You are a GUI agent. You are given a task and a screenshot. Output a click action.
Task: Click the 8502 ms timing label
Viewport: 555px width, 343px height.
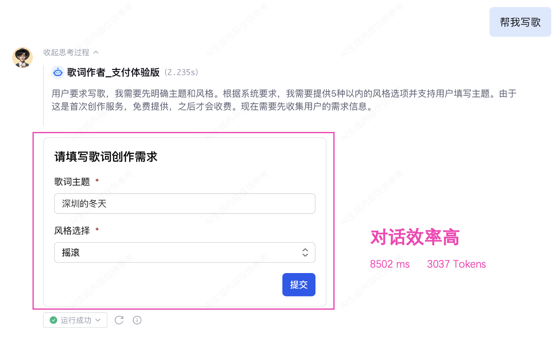[390, 264]
